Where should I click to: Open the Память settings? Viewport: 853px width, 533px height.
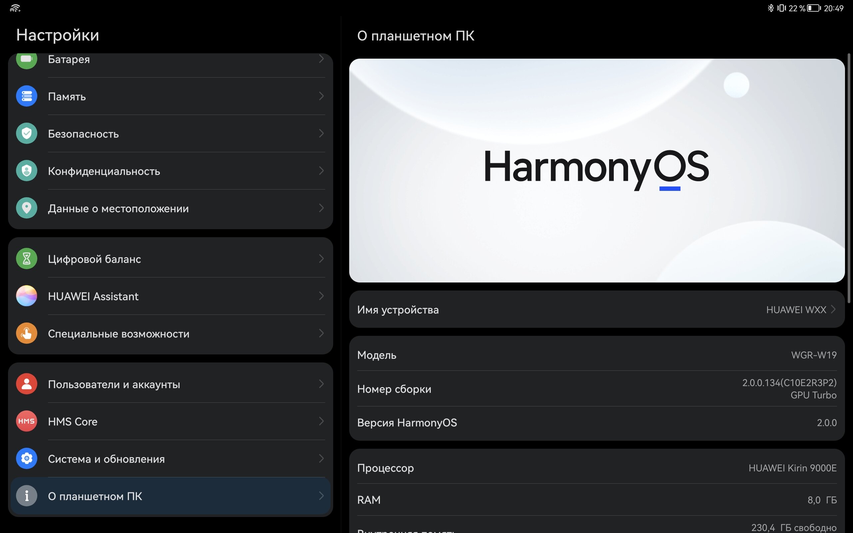click(x=171, y=96)
